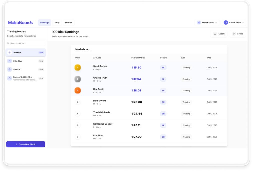The width and height of the screenshot is (256, 171).
Task: Go to the Metrics tab
Action: click(x=69, y=23)
